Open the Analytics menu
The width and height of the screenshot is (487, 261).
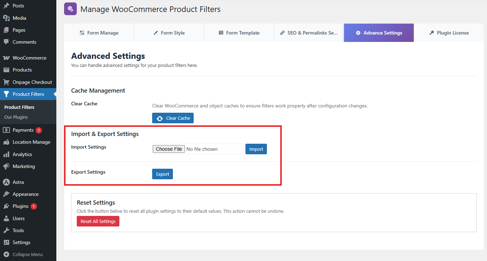28,154
